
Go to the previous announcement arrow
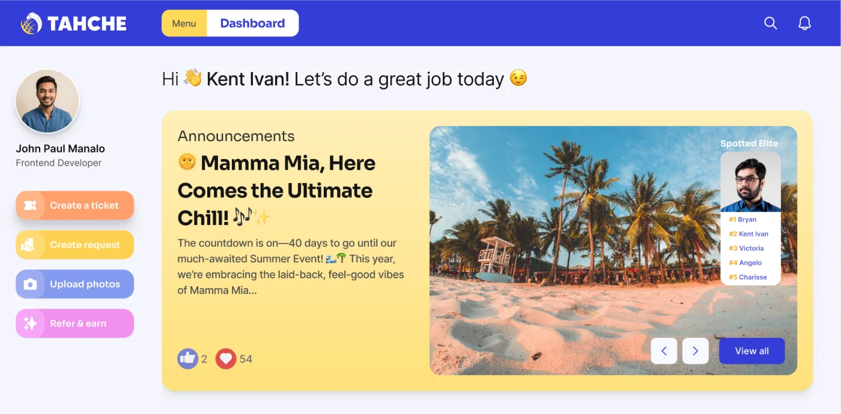coord(664,351)
